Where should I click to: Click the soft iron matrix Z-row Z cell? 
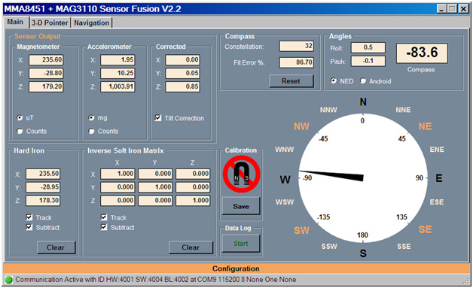[193, 201]
